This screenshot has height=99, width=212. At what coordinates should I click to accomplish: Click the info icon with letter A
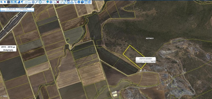(x=82, y=2)
